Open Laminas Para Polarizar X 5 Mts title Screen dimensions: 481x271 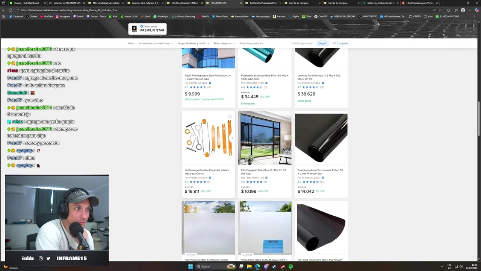(x=319, y=77)
